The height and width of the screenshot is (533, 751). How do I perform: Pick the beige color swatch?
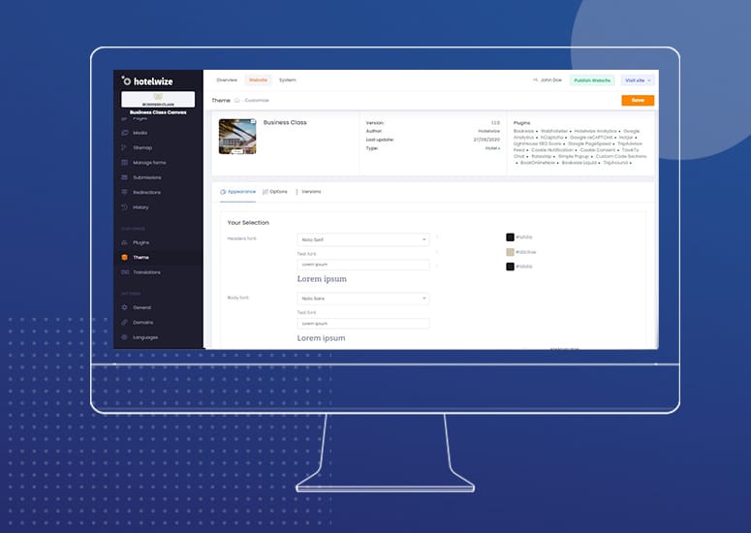point(511,252)
